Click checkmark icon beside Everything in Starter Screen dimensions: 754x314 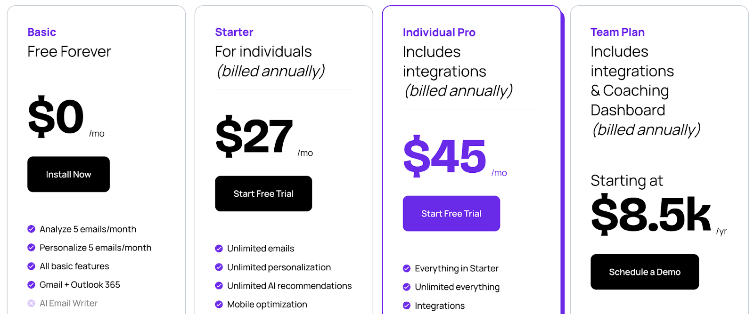pyautogui.click(x=407, y=268)
